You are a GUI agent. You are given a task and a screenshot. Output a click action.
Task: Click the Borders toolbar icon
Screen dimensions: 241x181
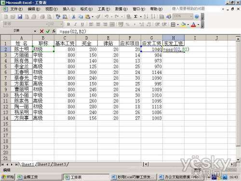tap(173, 25)
